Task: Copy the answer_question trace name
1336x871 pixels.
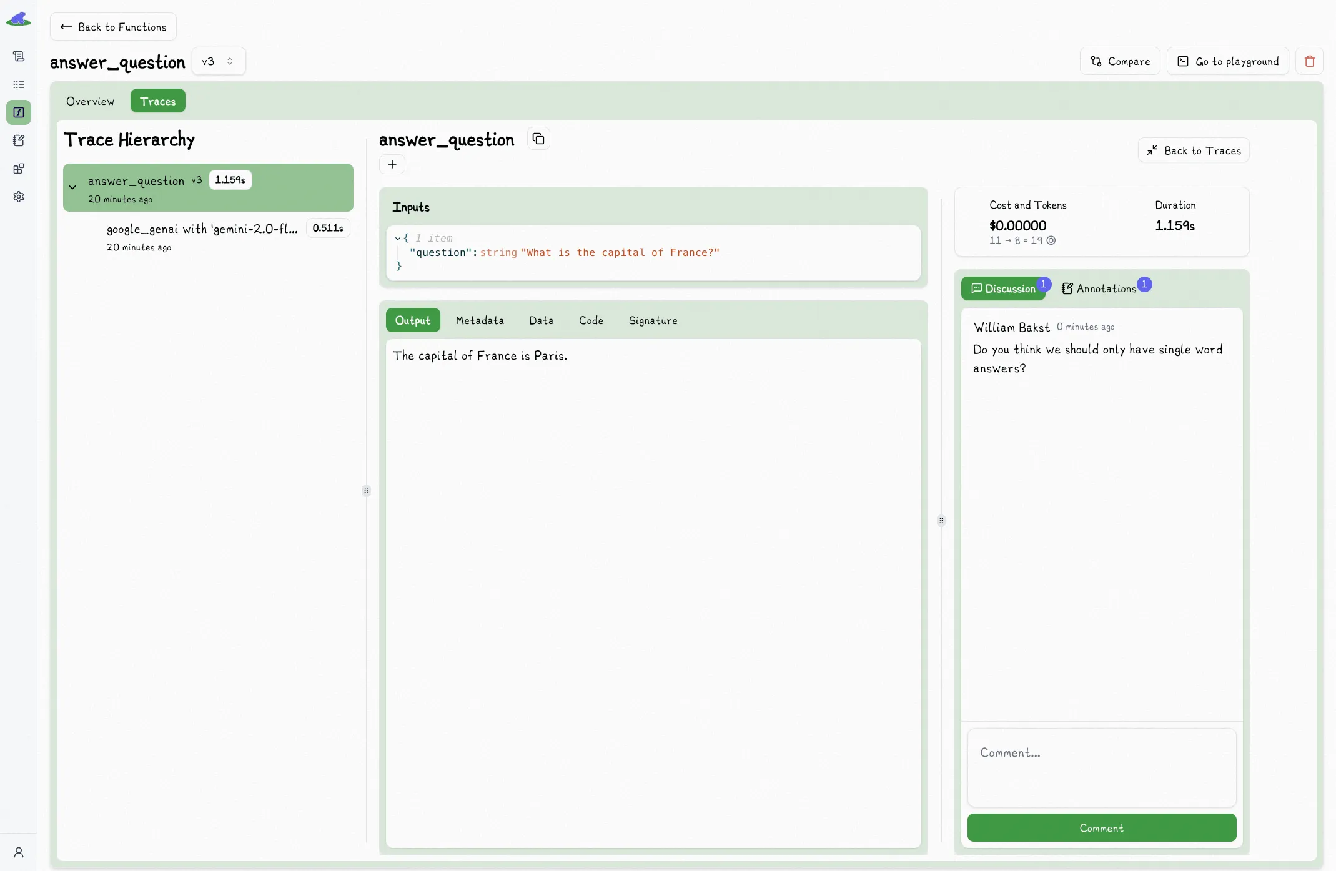Action: (538, 139)
